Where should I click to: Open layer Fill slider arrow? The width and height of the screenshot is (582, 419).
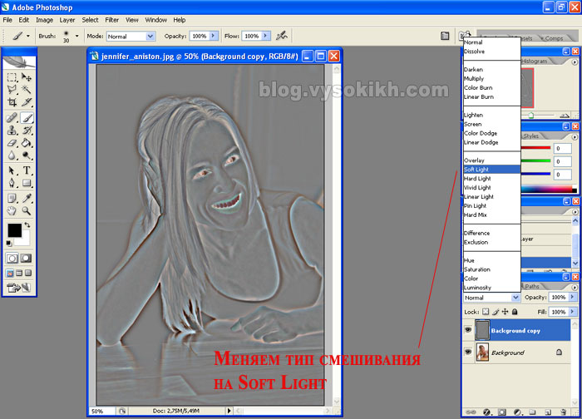[572, 312]
